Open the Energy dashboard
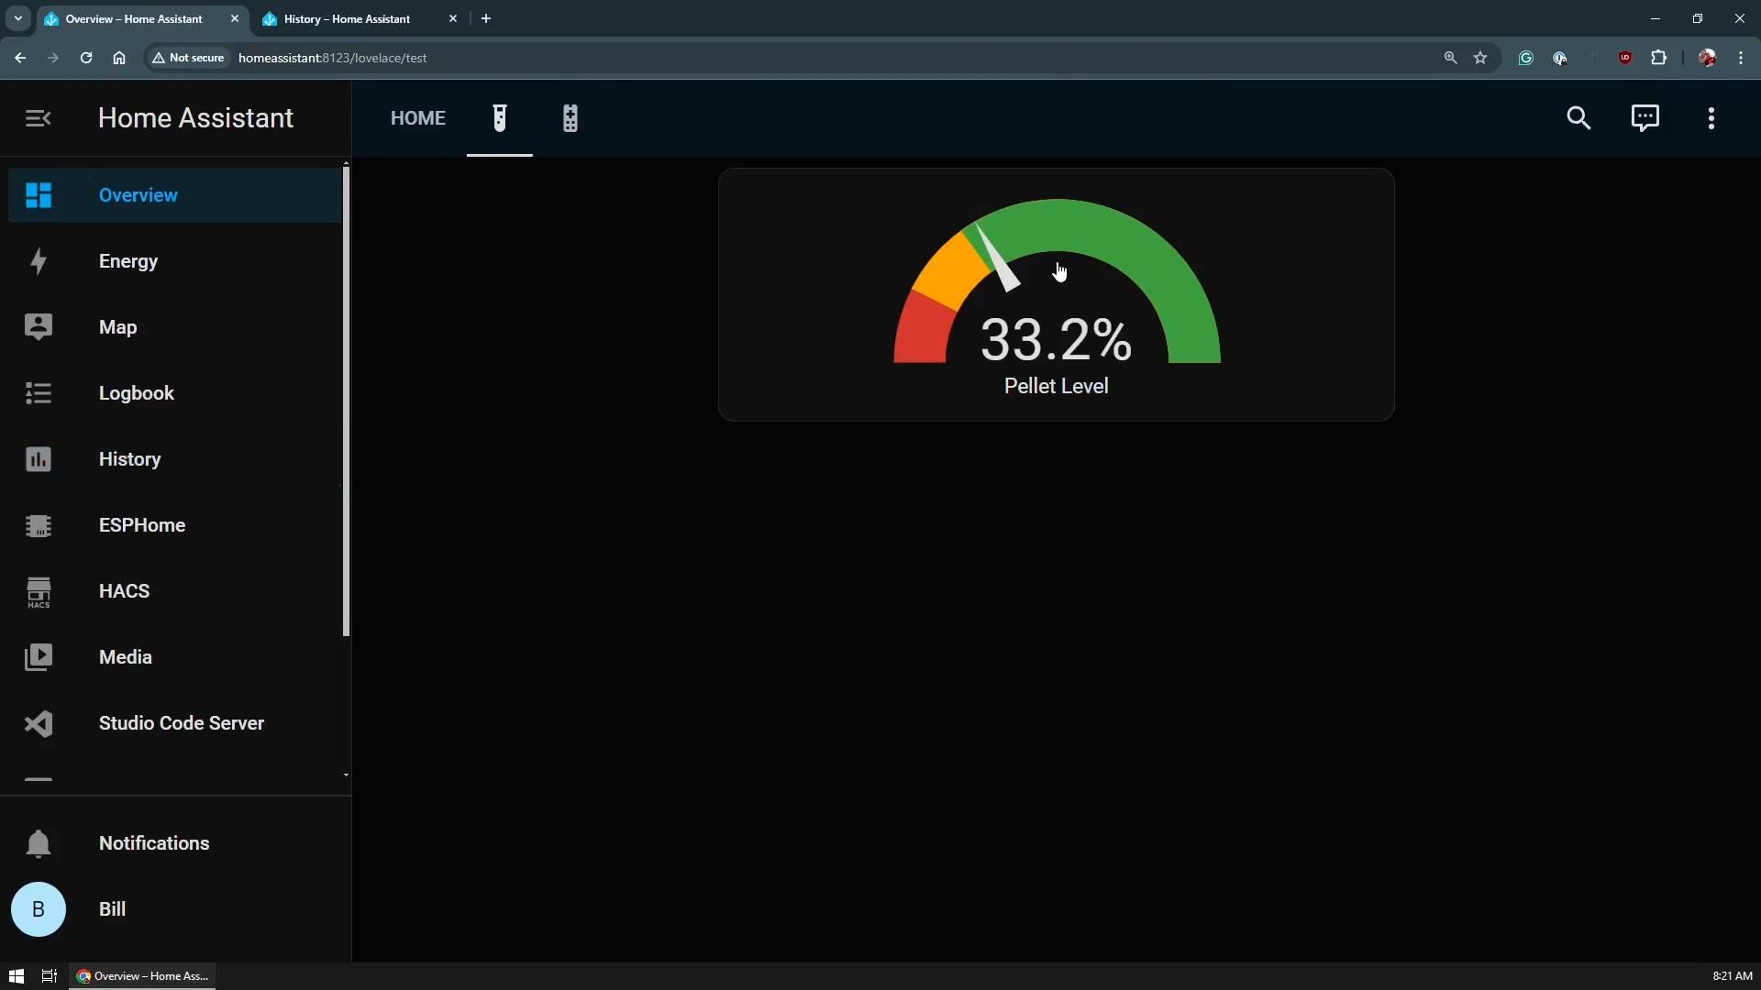The height and width of the screenshot is (990, 1761). (128, 261)
